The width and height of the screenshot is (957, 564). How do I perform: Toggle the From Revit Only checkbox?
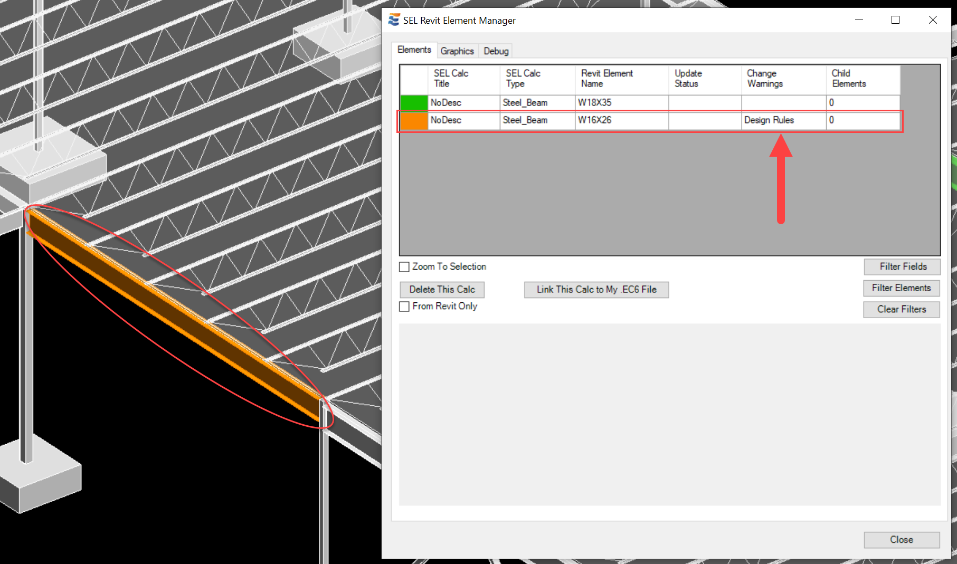(x=404, y=307)
